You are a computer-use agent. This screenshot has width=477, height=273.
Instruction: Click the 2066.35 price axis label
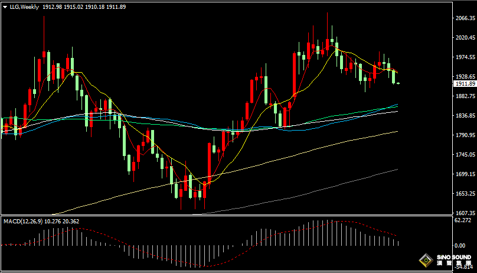point(465,18)
